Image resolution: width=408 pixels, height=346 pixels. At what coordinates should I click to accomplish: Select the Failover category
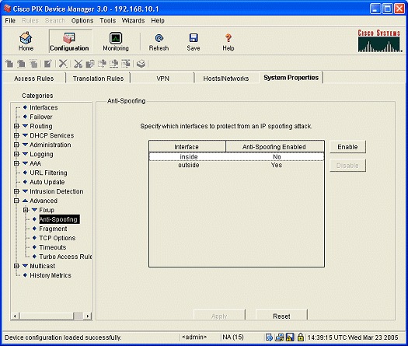coord(41,117)
